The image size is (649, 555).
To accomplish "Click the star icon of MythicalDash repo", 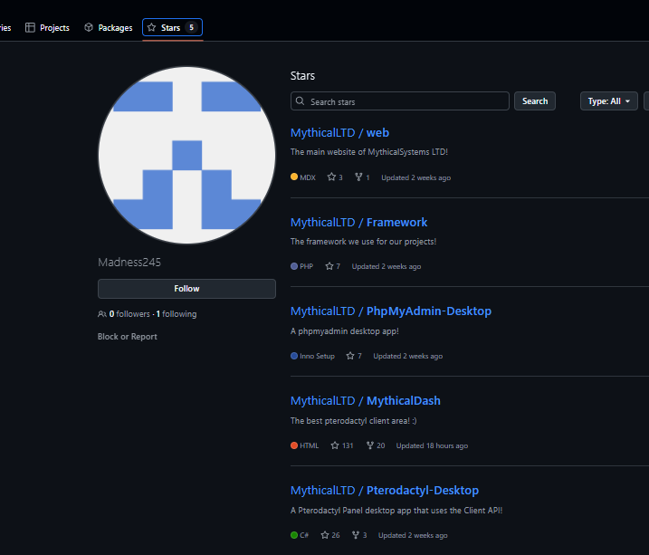I will 335,445.
